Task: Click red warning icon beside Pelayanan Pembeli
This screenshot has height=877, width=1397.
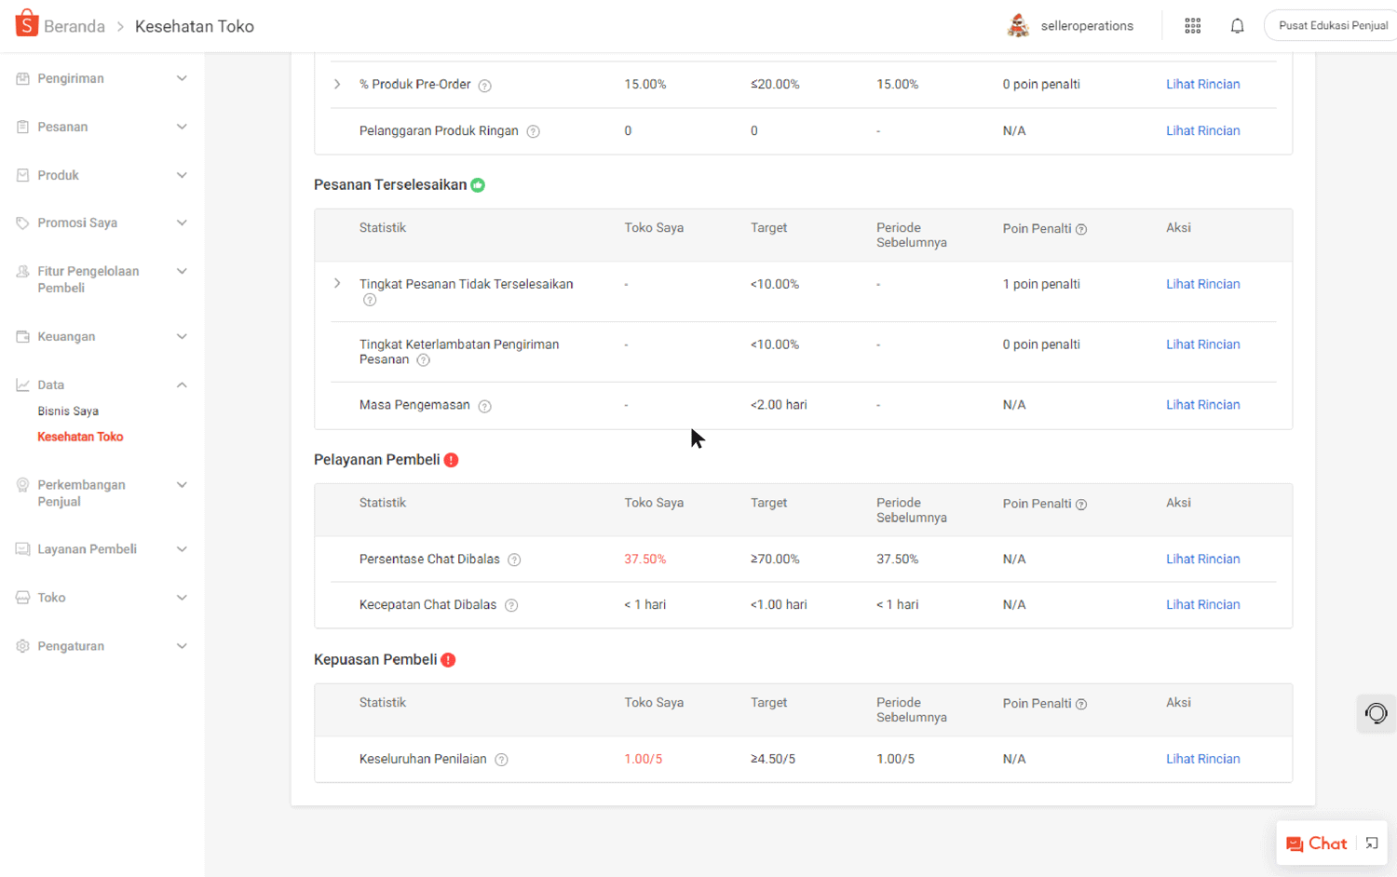Action: point(452,460)
